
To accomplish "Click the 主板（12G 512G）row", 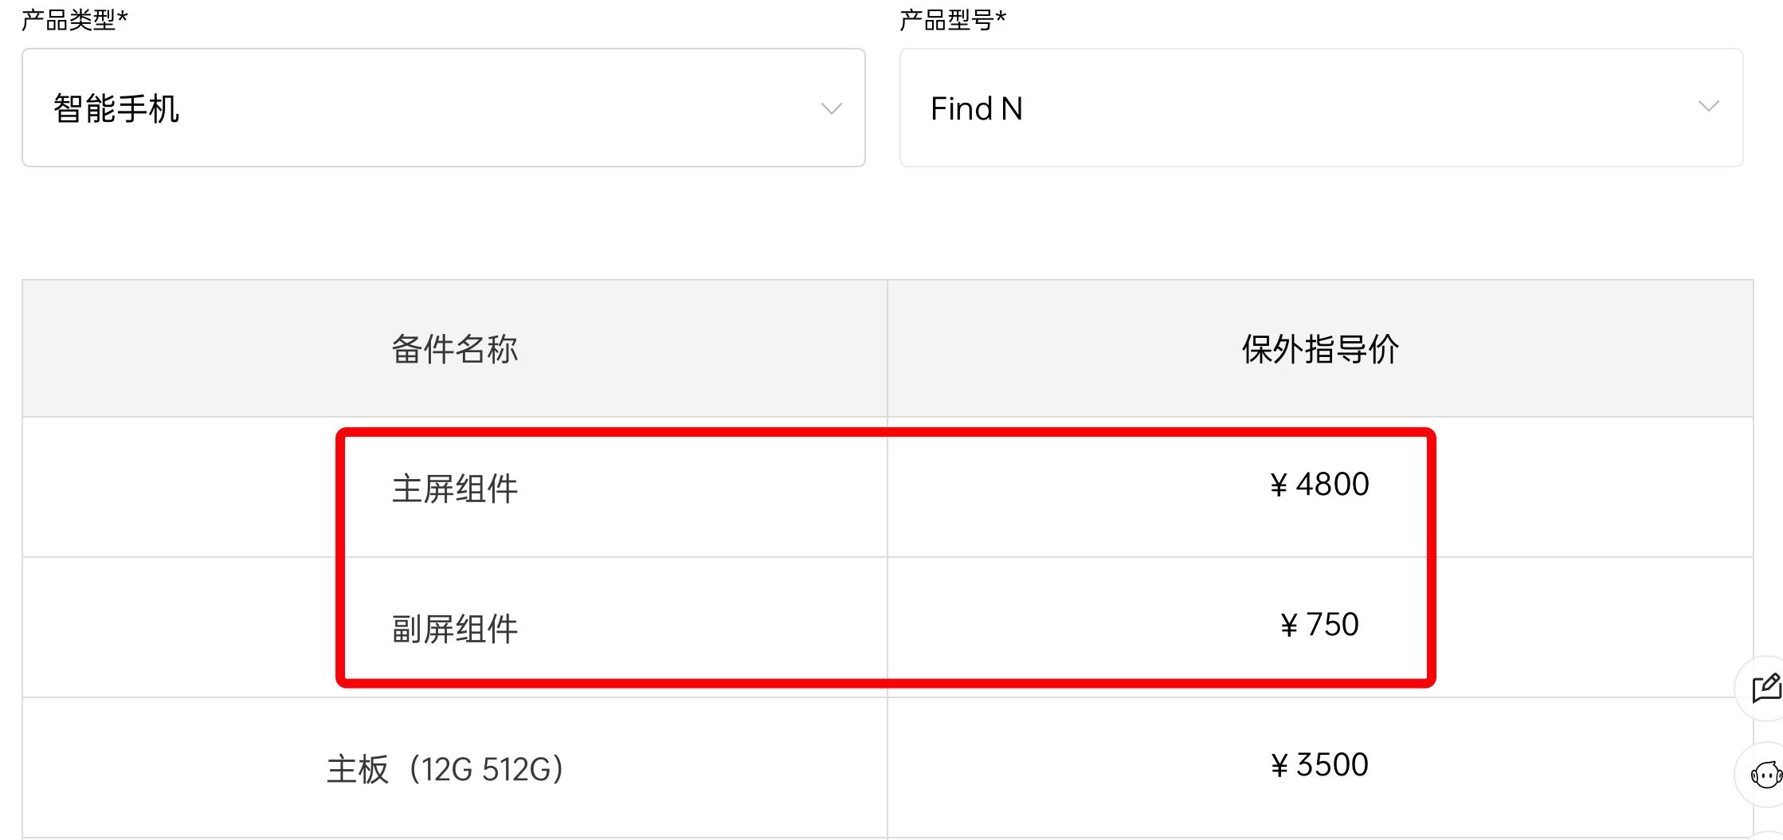I will [x=446, y=767].
